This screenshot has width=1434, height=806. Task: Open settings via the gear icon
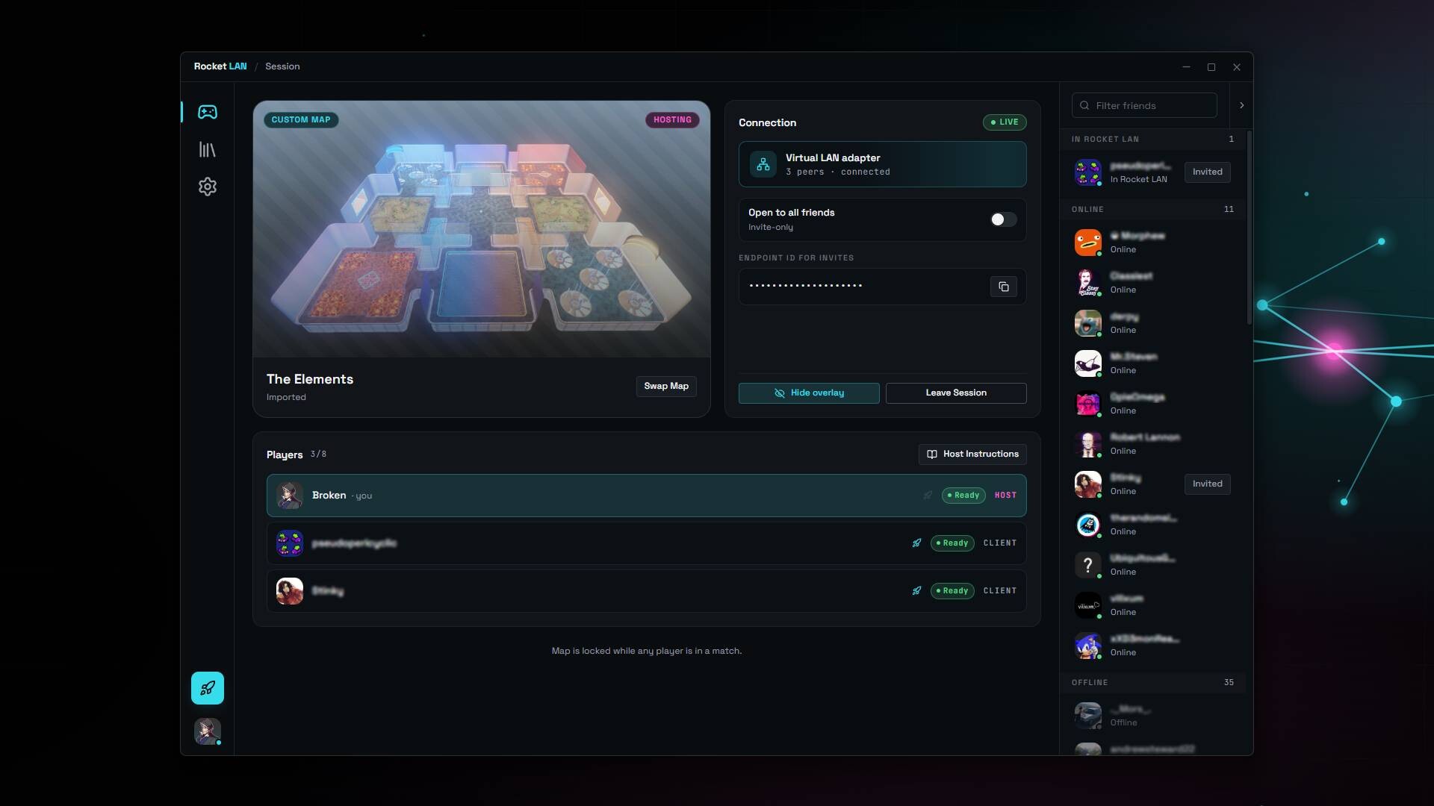207,187
